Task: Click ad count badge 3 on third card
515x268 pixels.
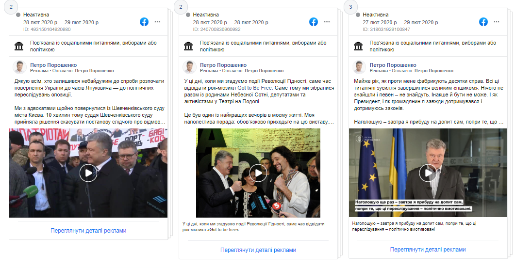Action: (350, 7)
